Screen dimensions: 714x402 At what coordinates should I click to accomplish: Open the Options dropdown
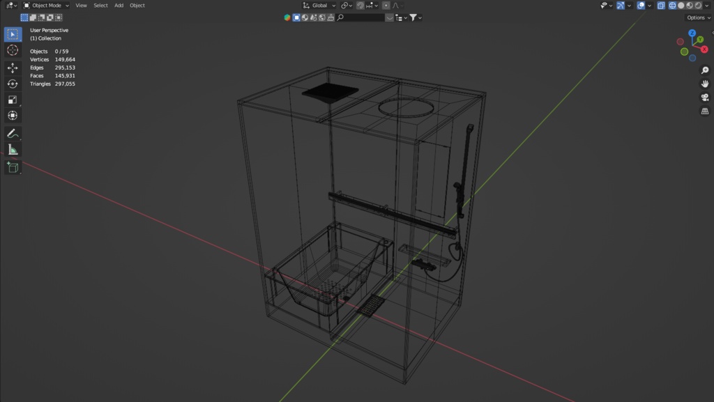coord(699,17)
